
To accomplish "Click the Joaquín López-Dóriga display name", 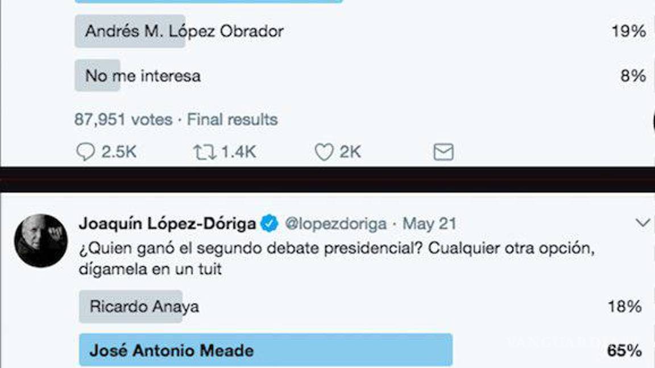I will click(168, 223).
